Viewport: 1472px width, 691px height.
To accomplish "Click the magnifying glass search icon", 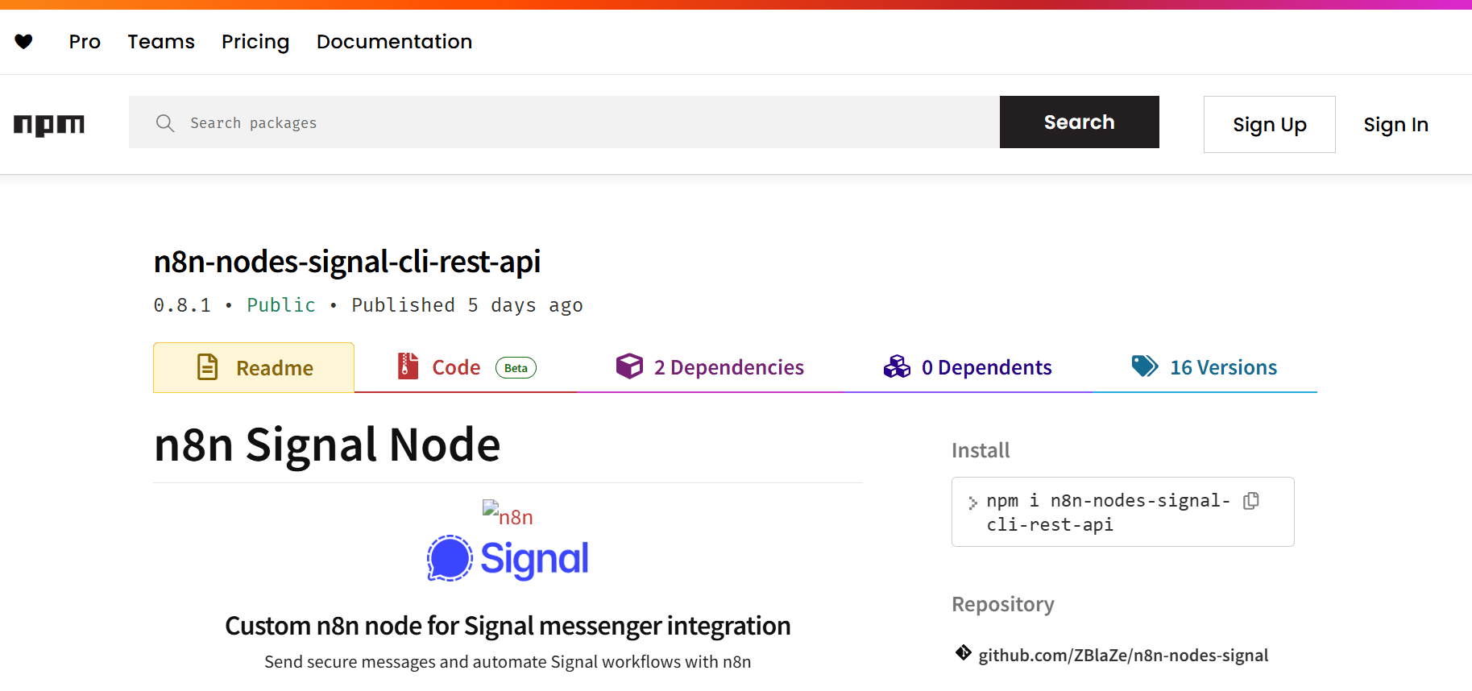I will pyautogui.click(x=165, y=122).
